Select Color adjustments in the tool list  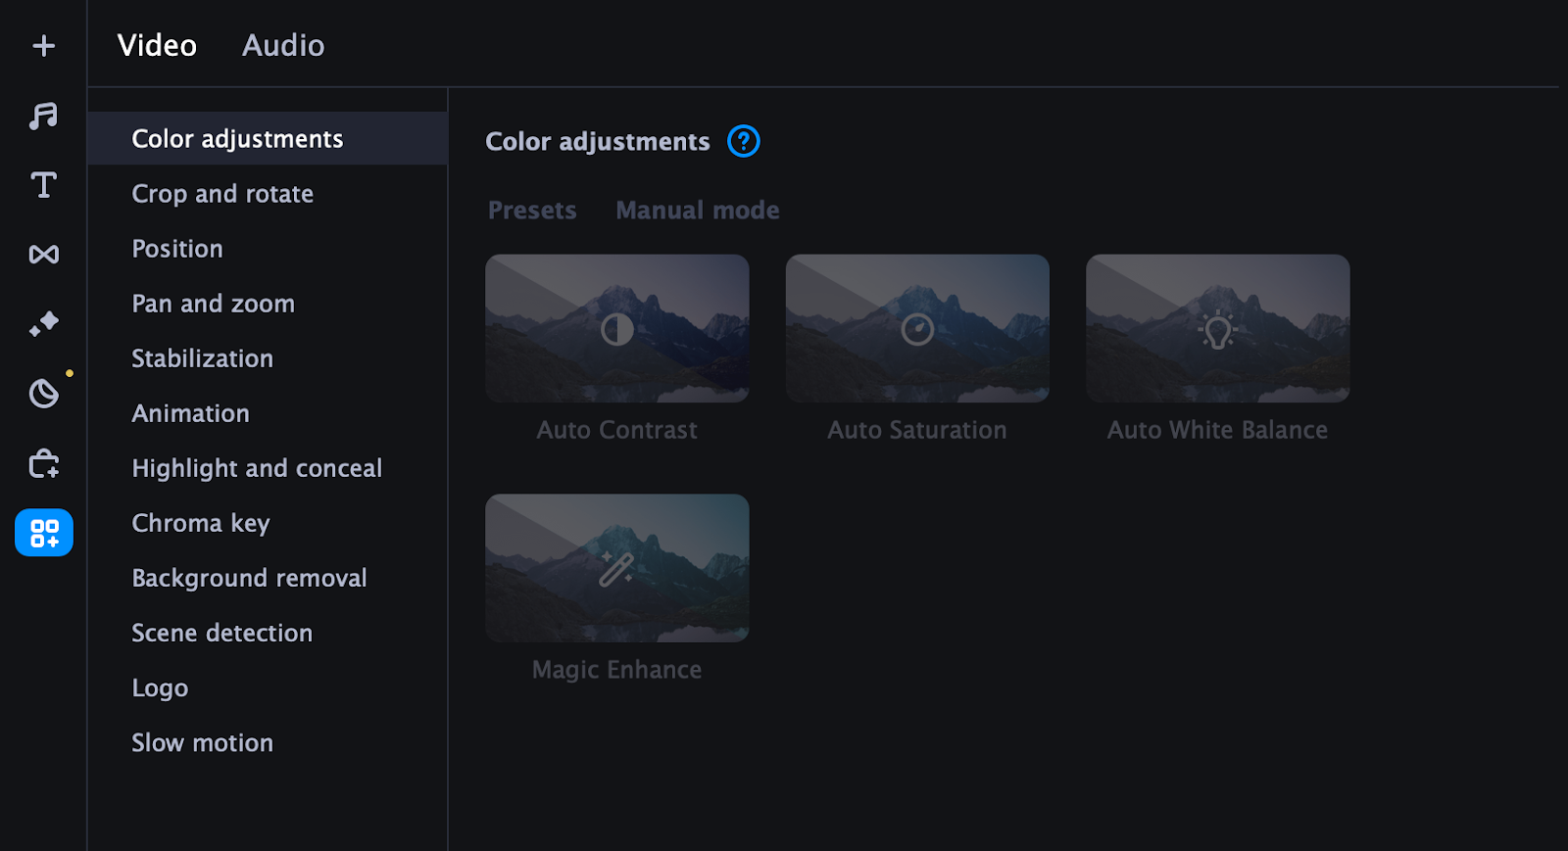pyautogui.click(x=268, y=138)
